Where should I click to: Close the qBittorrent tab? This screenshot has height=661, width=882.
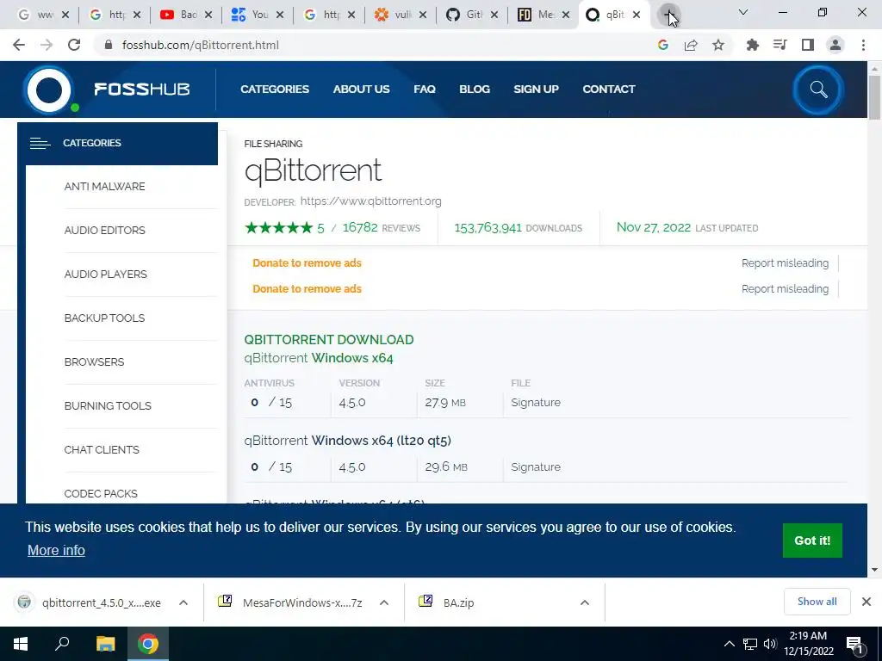(637, 15)
